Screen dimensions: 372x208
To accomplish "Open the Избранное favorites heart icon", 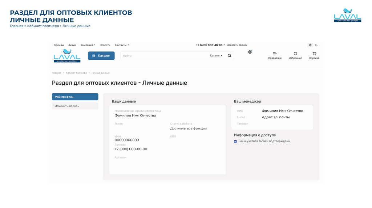I will 295,54.
